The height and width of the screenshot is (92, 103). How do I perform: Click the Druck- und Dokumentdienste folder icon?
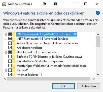click(x=14, y=52)
